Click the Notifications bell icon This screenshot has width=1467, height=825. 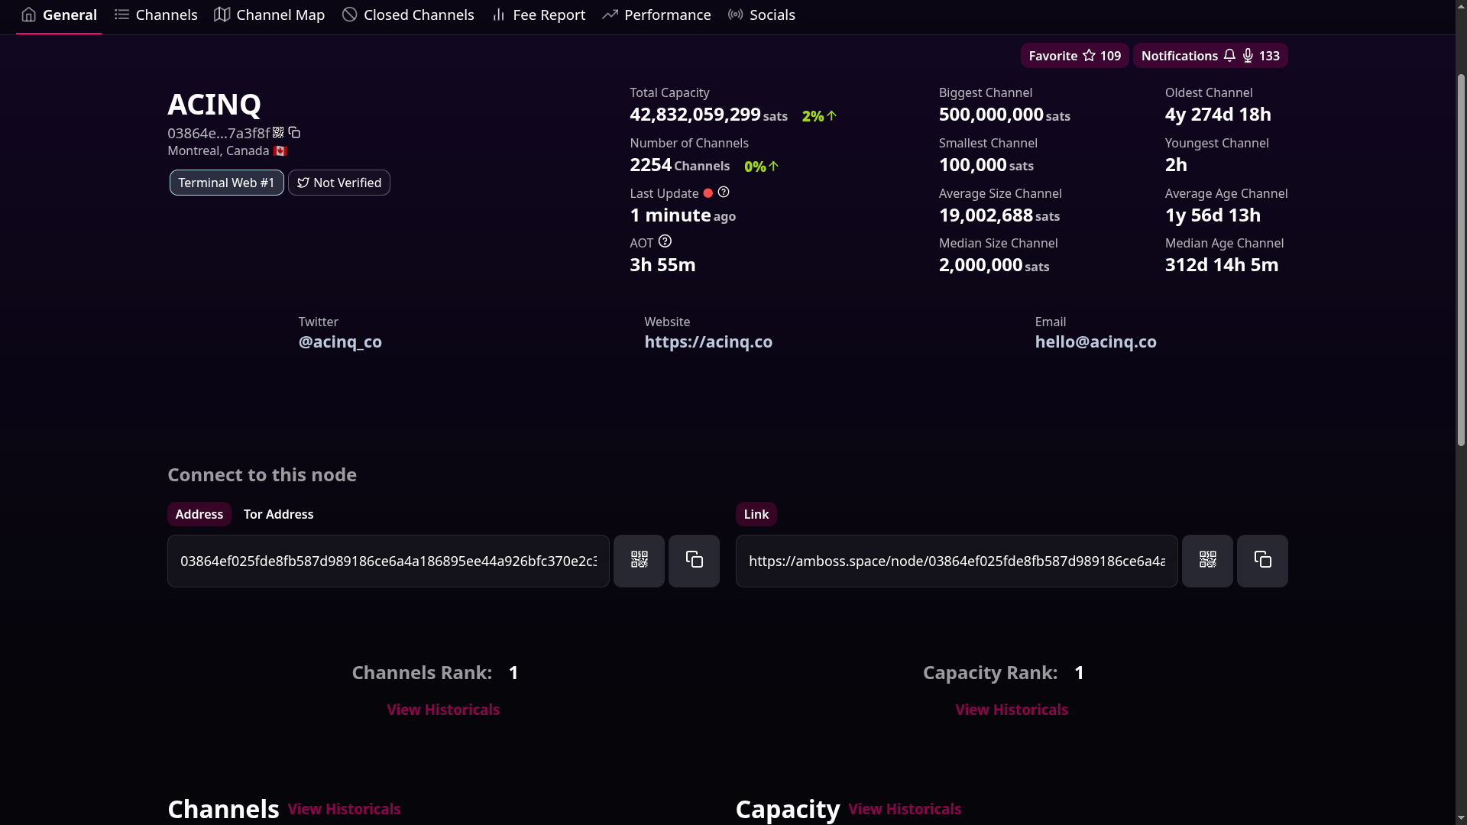(1229, 56)
